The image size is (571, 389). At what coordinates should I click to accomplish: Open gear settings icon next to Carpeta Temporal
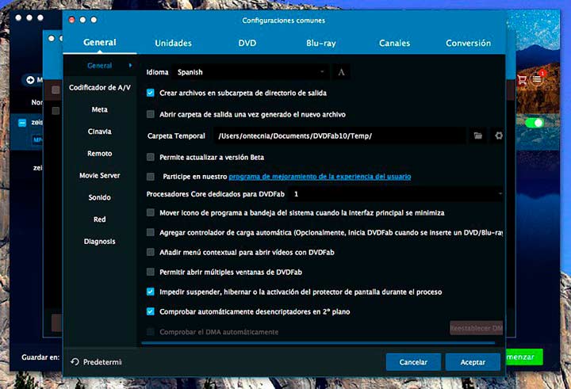499,135
